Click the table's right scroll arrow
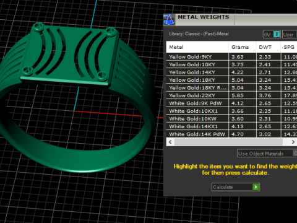Image resolution: width=297 pixels, height=223 pixels. [293, 142]
